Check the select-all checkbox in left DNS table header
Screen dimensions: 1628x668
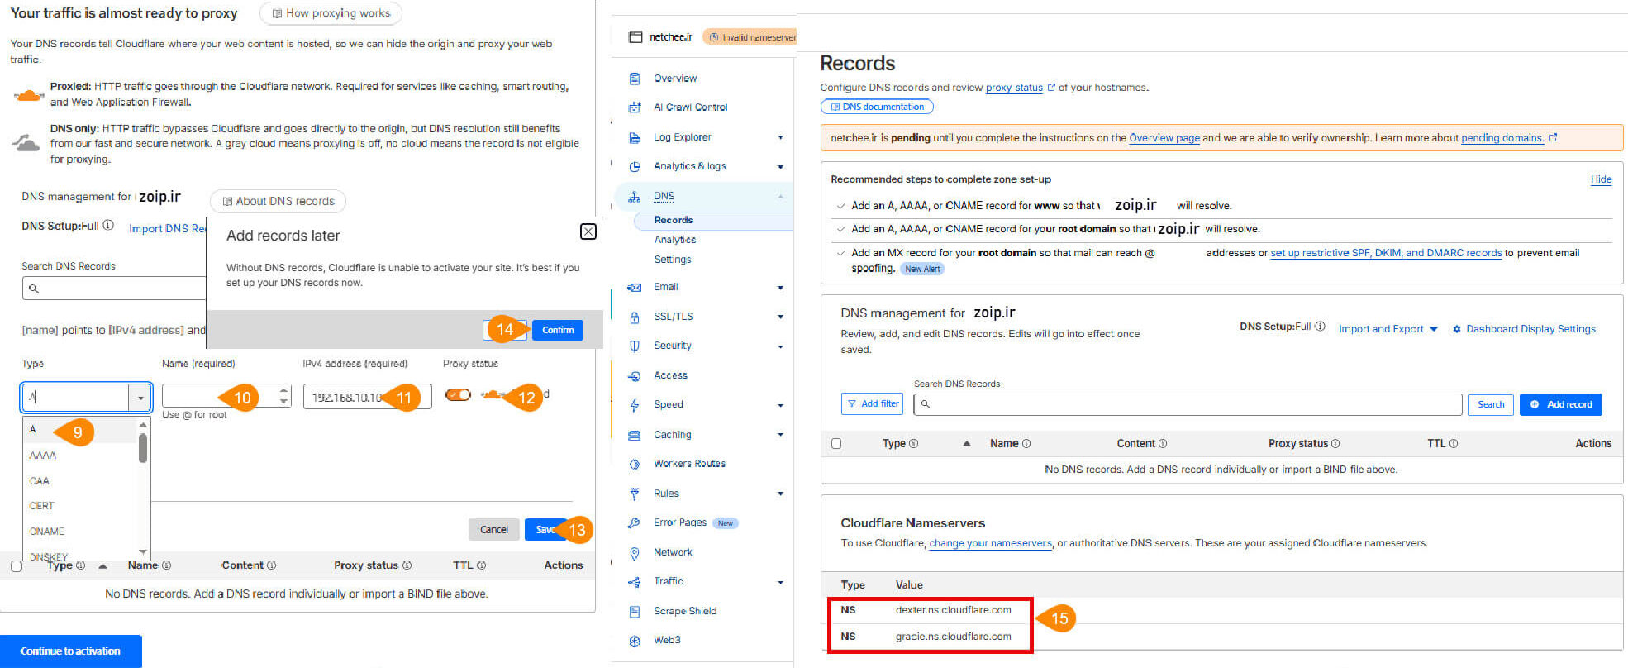pyautogui.click(x=16, y=566)
